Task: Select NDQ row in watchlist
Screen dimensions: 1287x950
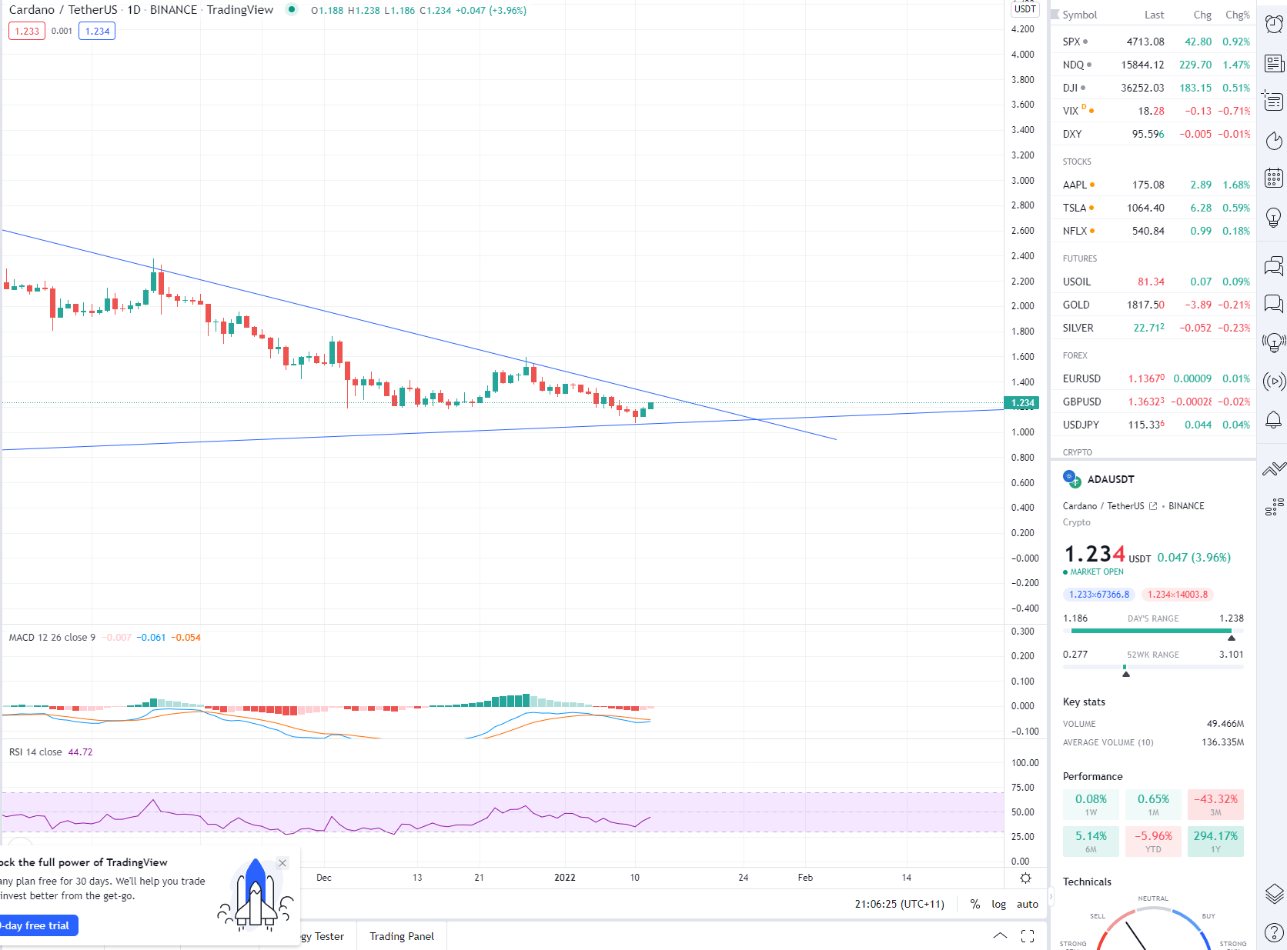Action: [1155, 65]
